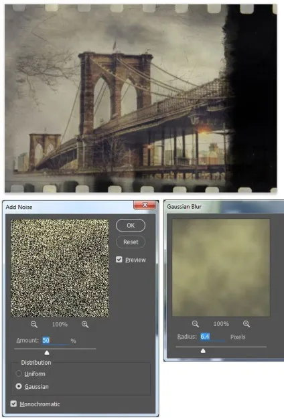Click the Brooklyn Bridge photo
Viewport: 284px width, 419px height.
click(x=141, y=98)
